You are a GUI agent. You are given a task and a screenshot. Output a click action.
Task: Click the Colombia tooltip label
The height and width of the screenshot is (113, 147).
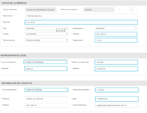click(x=61, y=30)
